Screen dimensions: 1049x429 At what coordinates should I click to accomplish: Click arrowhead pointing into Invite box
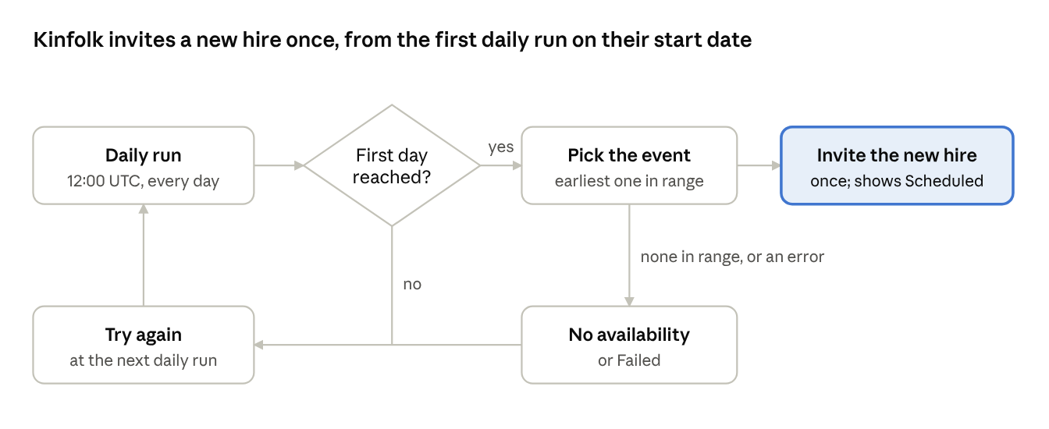coord(776,165)
